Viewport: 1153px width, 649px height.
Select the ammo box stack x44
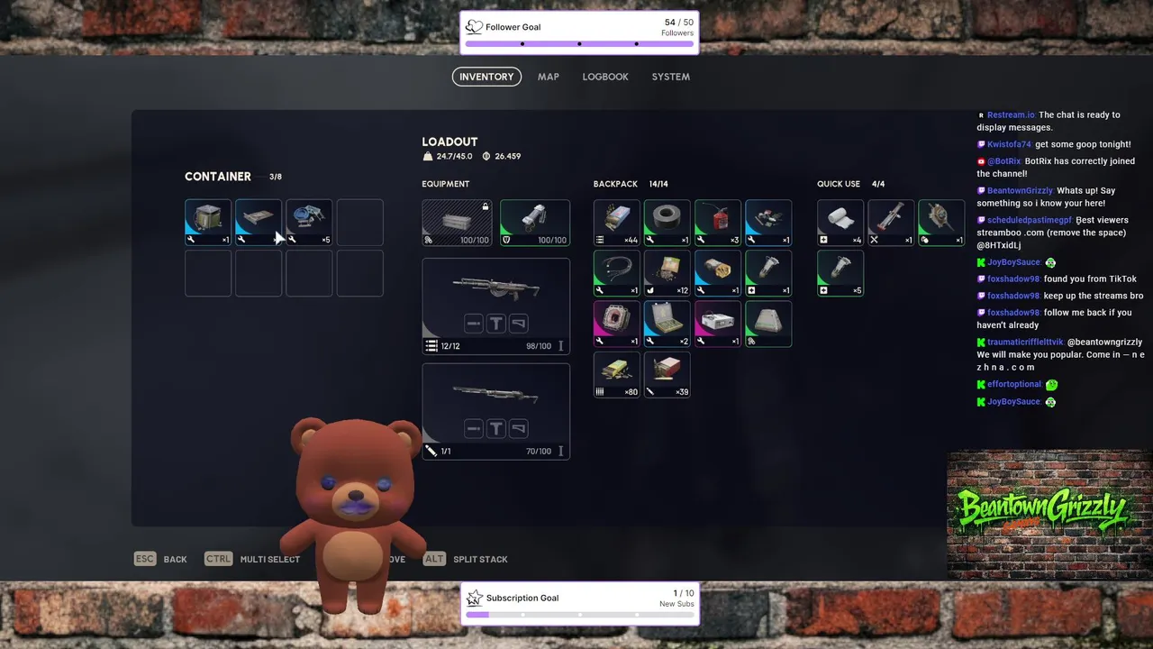[x=617, y=223]
